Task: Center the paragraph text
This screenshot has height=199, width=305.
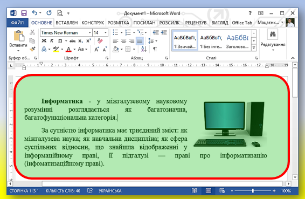Action: (123, 40)
